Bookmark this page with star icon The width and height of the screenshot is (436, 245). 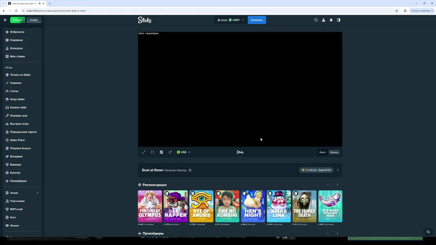click(396, 11)
